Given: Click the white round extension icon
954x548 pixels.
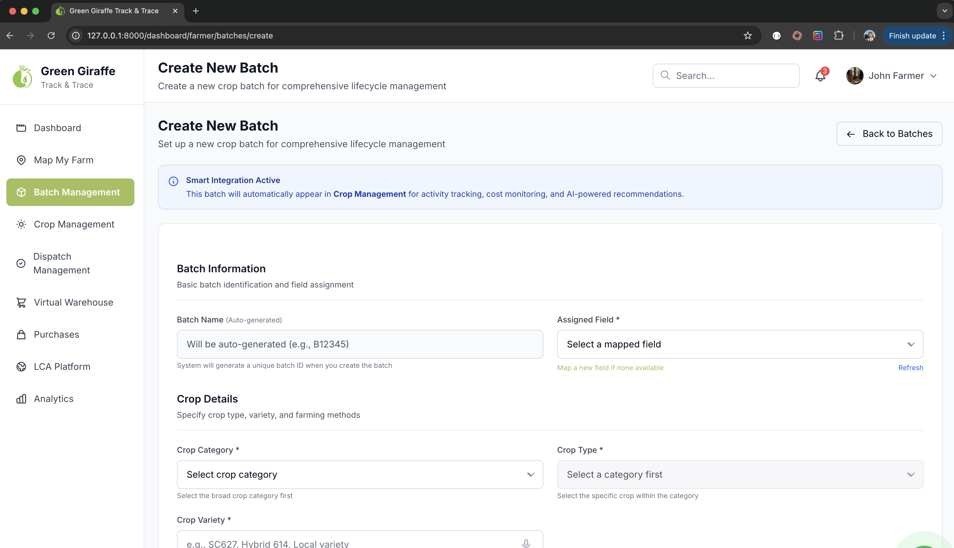Looking at the screenshot, I should click(777, 35).
